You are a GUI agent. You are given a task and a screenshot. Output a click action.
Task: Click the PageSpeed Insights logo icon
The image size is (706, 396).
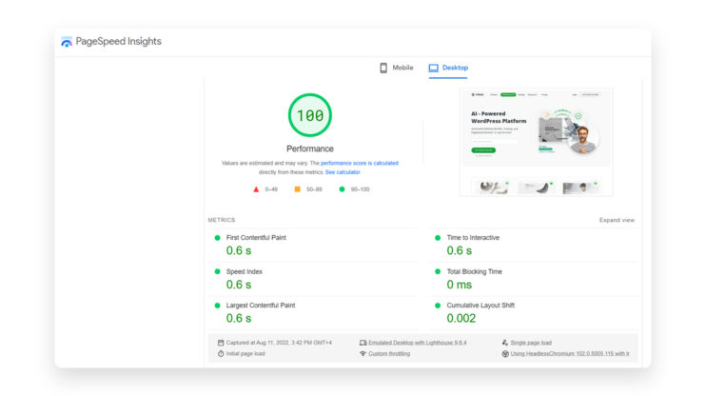tap(67, 42)
